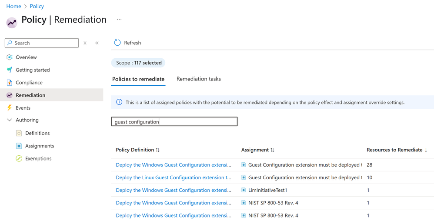Click the value 10 in Resources to Remediate
The width and height of the screenshot is (434, 221).
(x=370, y=177)
